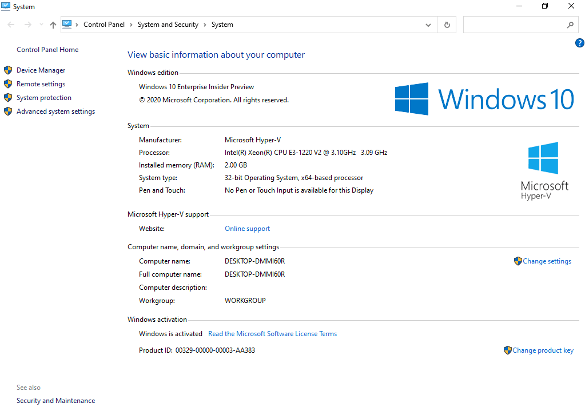585x415 pixels.
Task: Refresh the System page
Action: [447, 25]
